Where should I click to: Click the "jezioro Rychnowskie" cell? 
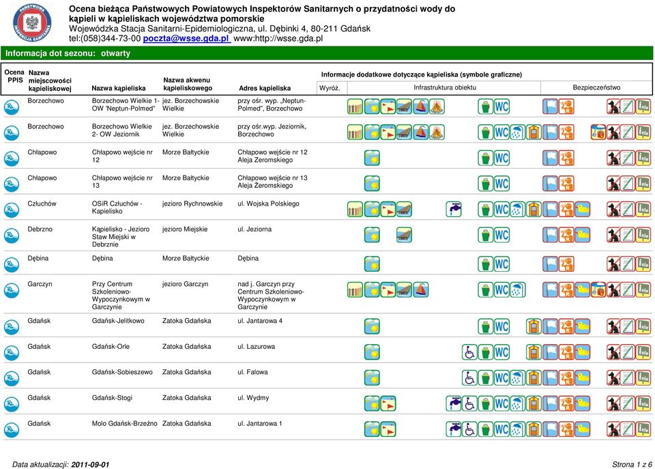coord(192,203)
